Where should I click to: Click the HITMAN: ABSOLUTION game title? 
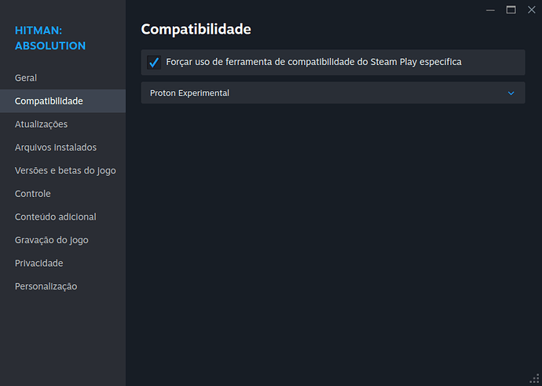click(50, 38)
